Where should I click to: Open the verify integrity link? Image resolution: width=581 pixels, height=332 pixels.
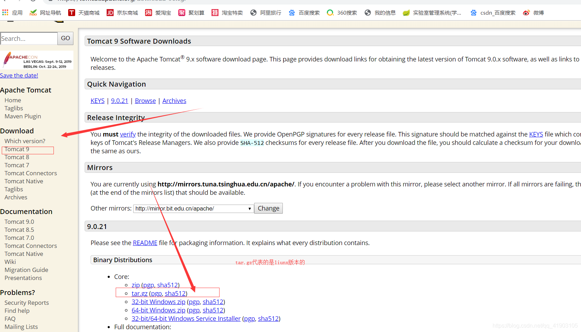(x=128, y=134)
